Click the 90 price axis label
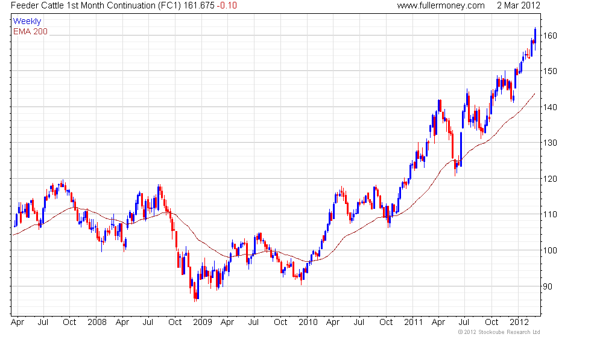 point(548,286)
